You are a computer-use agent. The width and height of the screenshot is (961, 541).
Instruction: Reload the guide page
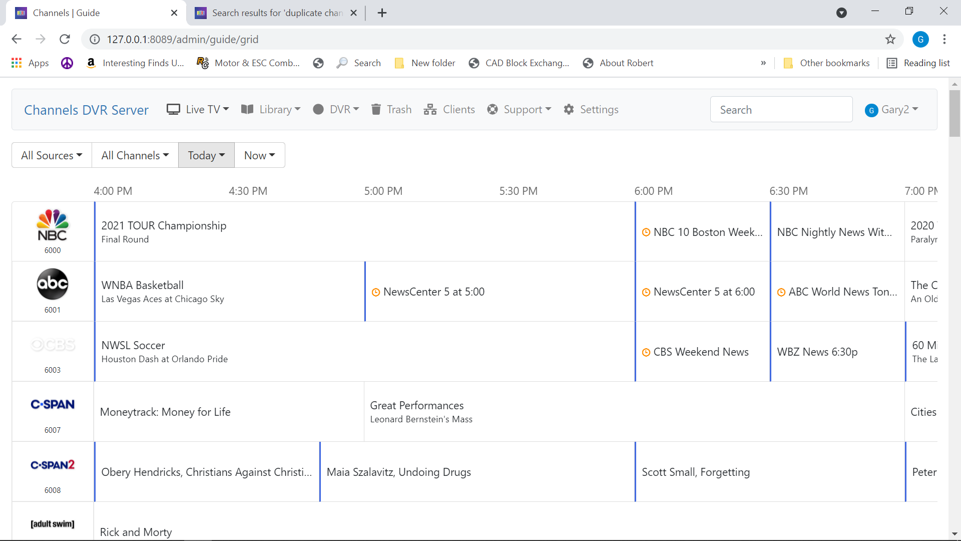click(65, 39)
